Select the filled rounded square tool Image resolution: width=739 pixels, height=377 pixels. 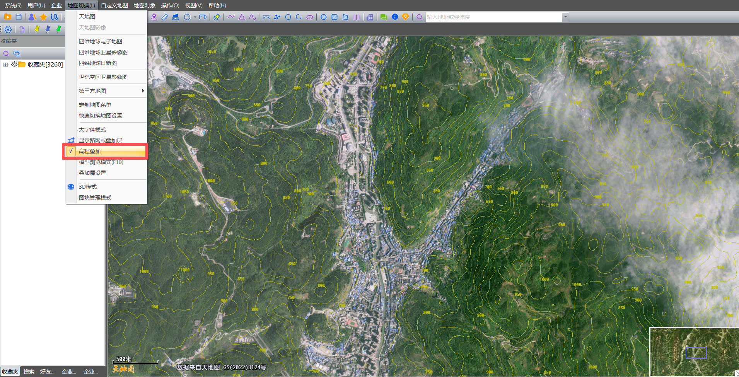point(335,17)
